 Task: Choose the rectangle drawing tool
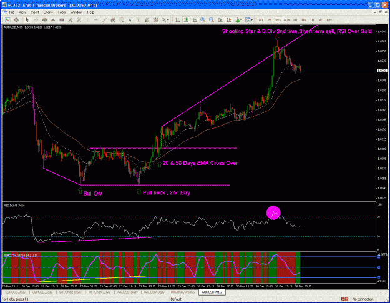click(x=62, y=20)
